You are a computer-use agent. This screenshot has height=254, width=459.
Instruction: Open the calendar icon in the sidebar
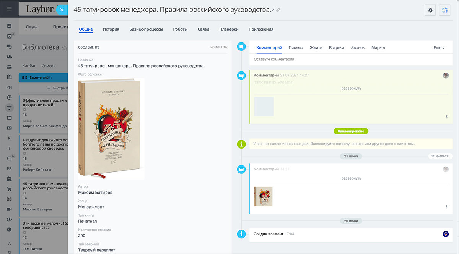(x=9, y=77)
